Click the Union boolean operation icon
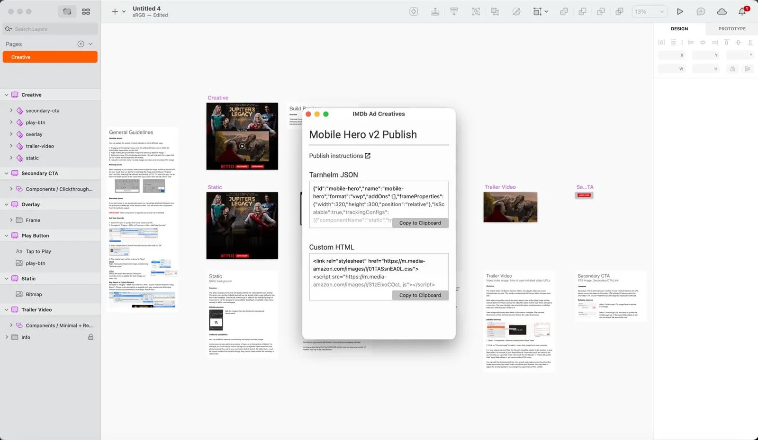The image size is (758, 440). coord(564,11)
